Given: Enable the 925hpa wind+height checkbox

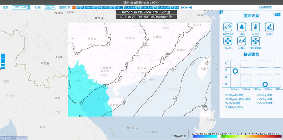Looking at the screenshot, I should [x=226, y=95].
